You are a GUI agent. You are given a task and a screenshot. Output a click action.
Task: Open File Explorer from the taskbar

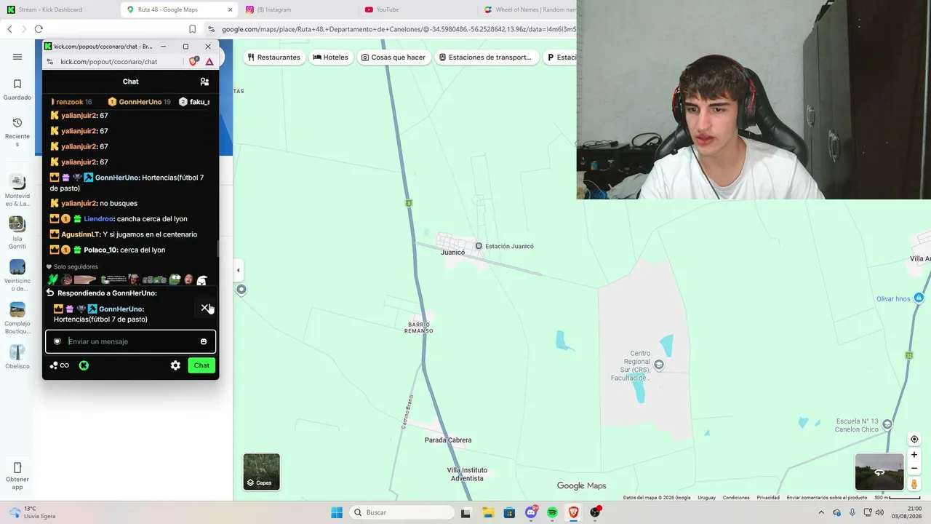[x=487, y=512]
